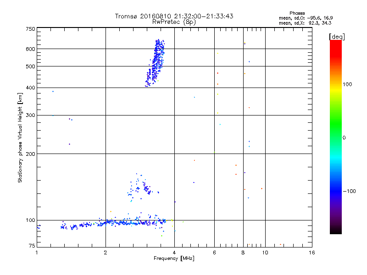Click the plot title 'Tromsø 20160810 21:32:00-21:33:43'
The height and width of the screenshot is (275, 367).
(174, 16)
